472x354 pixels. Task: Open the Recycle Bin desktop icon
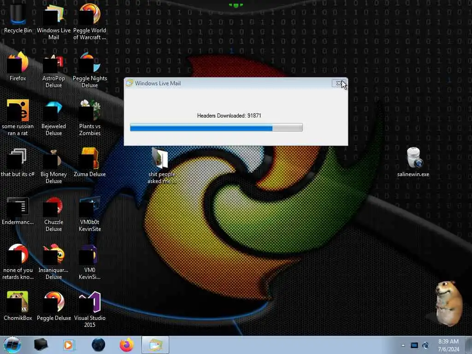pos(18,18)
